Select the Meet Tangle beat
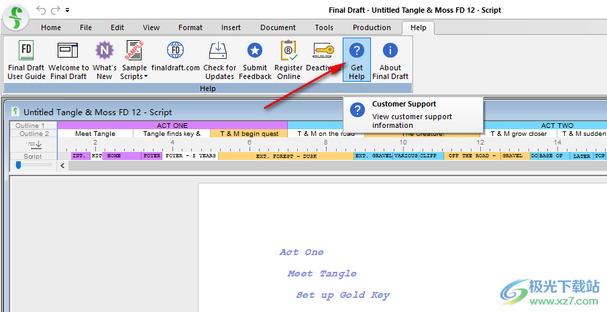The height and width of the screenshot is (312, 607). [x=95, y=133]
